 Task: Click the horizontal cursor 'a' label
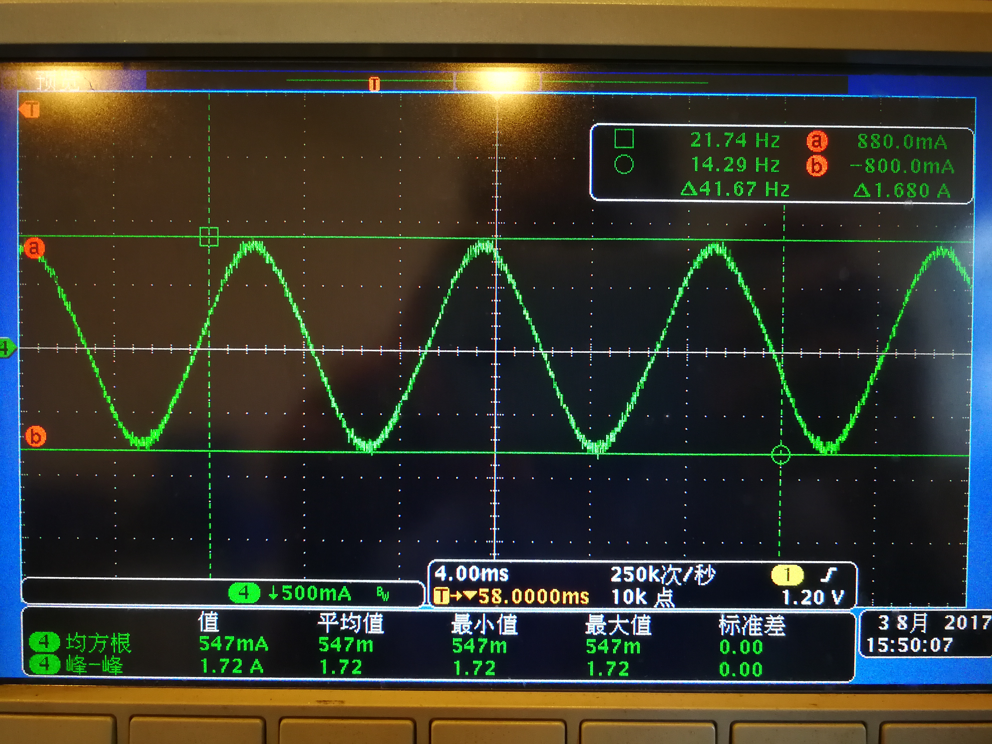point(34,248)
